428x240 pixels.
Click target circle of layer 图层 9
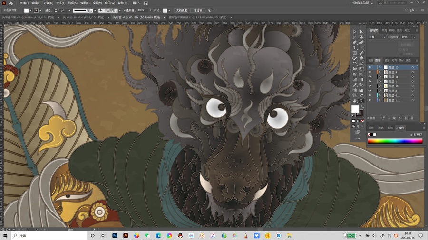coord(412,72)
